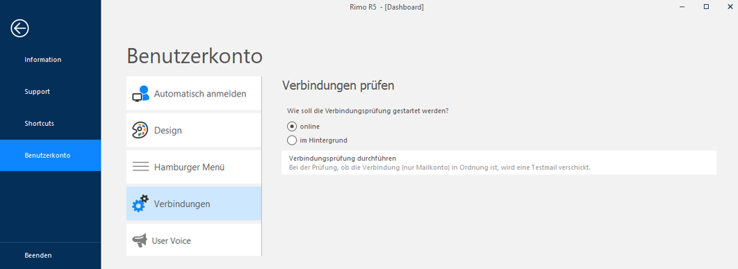Image resolution: width=738 pixels, height=269 pixels.
Task: Open the Automatisch anmelden tab
Action: (x=193, y=93)
